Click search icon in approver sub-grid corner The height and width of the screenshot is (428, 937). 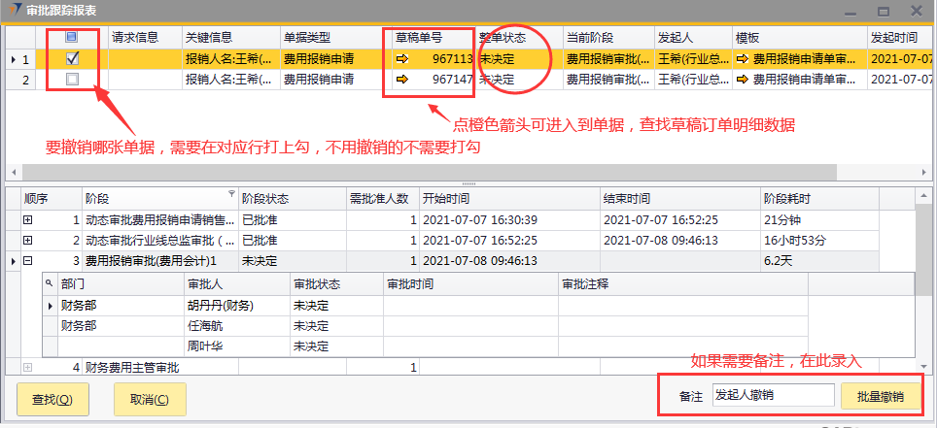click(x=51, y=283)
